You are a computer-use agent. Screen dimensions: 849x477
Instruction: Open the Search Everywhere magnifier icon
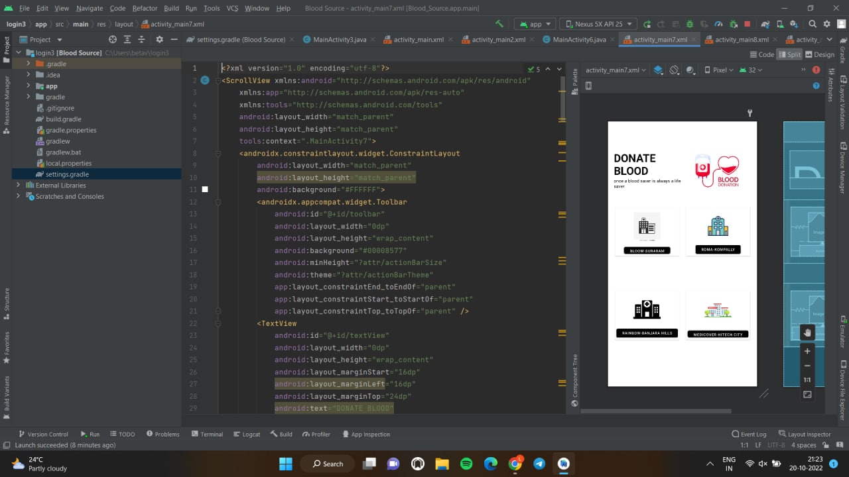point(813,24)
